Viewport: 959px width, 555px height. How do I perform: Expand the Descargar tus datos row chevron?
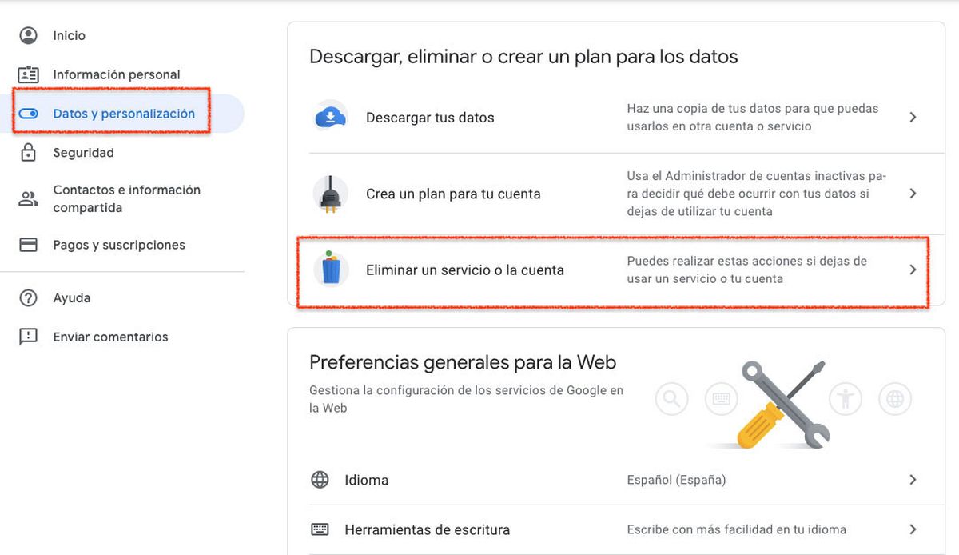tap(913, 117)
